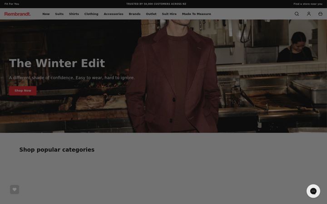The width and height of the screenshot is (327, 204).
Task: Open the Shirts menu
Action: pyautogui.click(x=74, y=14)
